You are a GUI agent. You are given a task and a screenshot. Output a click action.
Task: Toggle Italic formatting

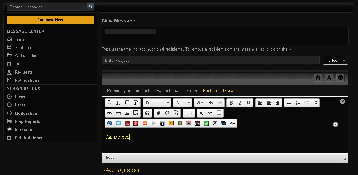pos(240,103)
